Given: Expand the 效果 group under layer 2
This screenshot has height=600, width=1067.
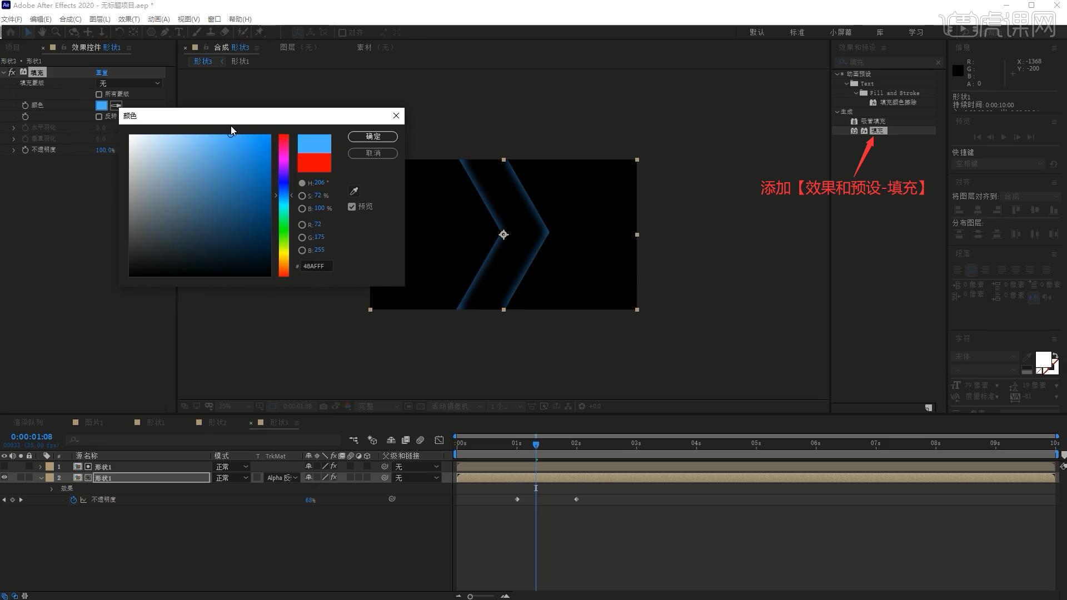Looking at the screenshot, I should (52, 489).
